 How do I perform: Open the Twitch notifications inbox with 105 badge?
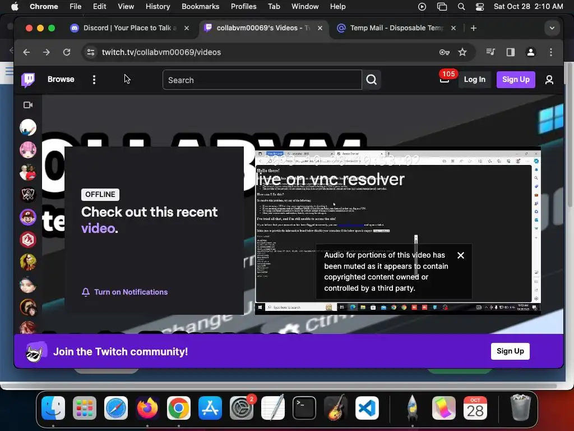click(445, 79)
